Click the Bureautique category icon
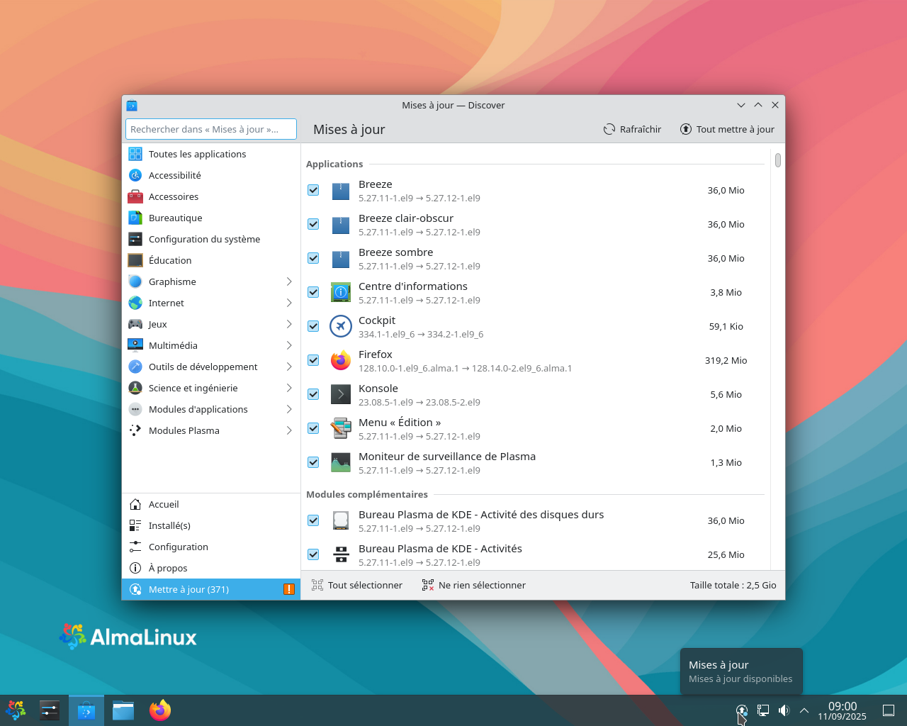The height and width of the screenshot is (726, 907). (x=135, y=218)
